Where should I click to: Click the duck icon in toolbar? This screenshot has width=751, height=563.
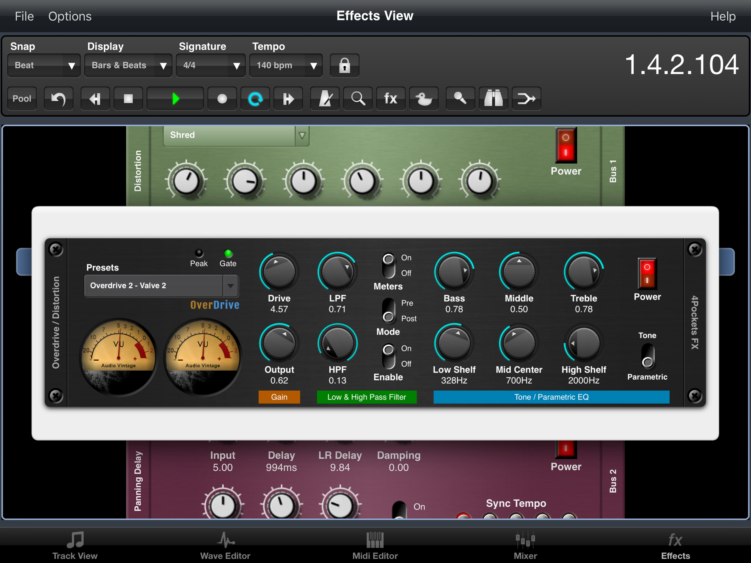coord(424,99)
